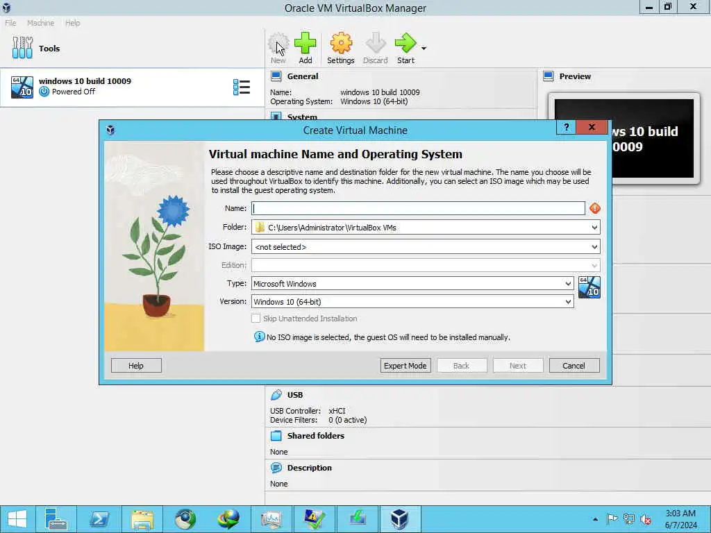This screenshot has height=533, width=711.
Task: Click the muted speaker tray icon
Action: [x=646, y=519]
